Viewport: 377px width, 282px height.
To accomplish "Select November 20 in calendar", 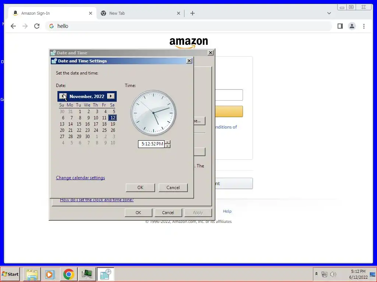I will [62, 130].
